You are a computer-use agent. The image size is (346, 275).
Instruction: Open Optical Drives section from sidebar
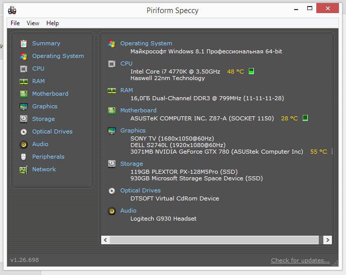52,131
